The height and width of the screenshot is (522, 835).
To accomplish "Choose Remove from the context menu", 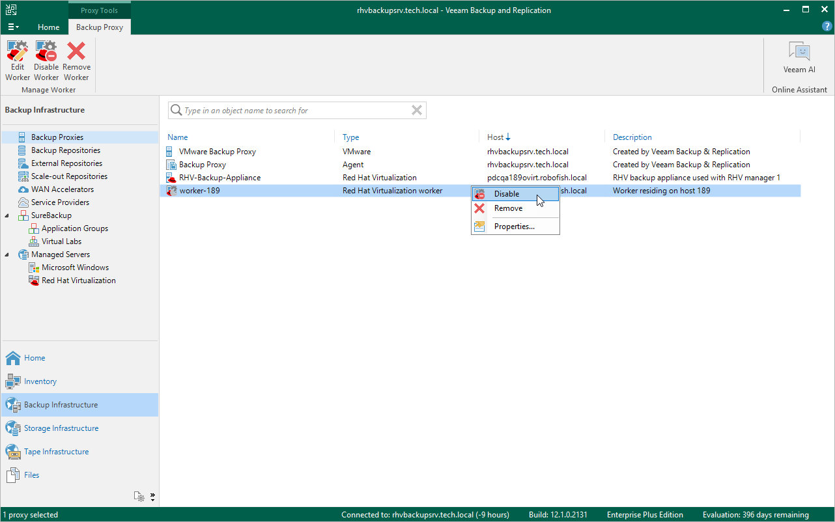I will pos(515,208).
